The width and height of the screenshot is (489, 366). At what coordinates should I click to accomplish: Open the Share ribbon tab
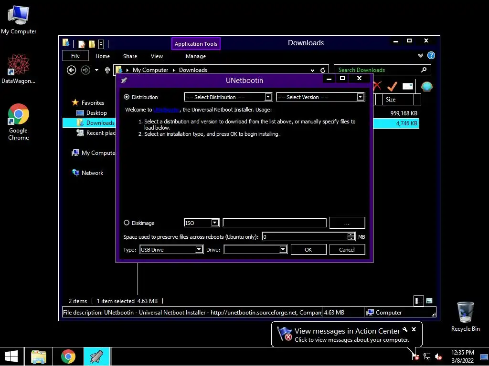[x=130, y=56]
